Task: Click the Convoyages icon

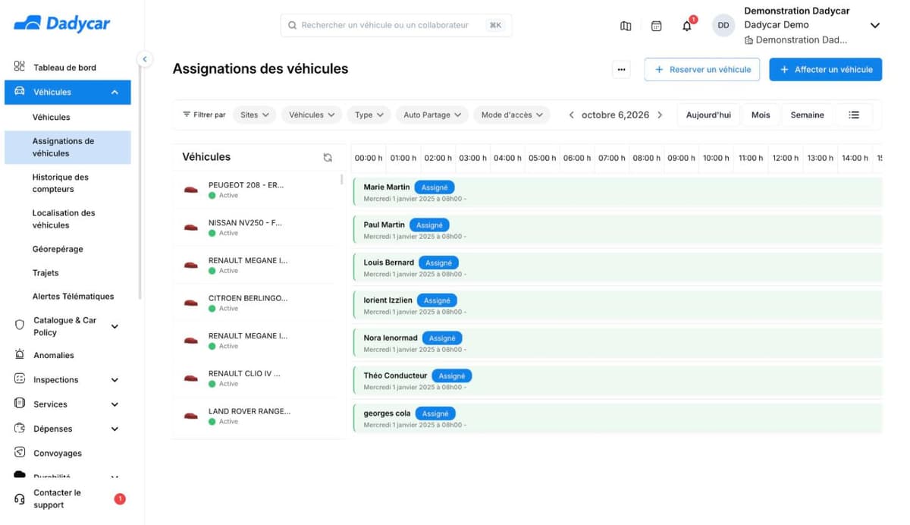Action: pos(20,453)
